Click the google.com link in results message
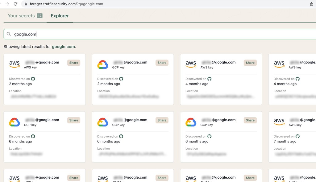 point(63,47)
